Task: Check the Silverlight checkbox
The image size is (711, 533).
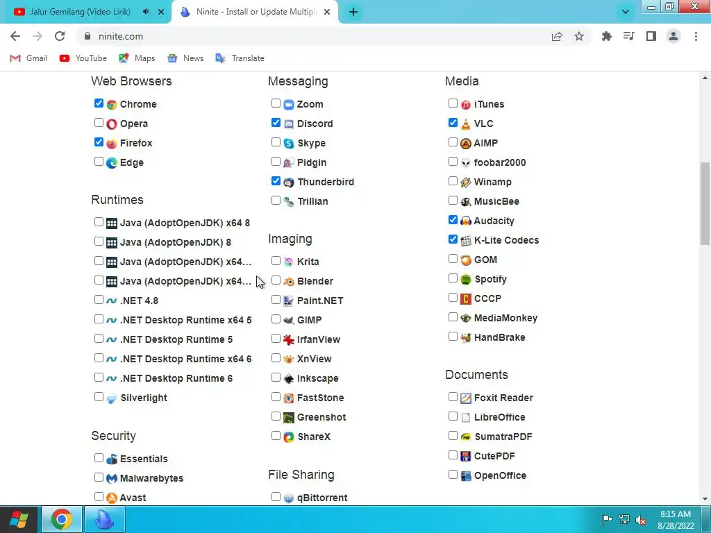Action: [99, 396]
